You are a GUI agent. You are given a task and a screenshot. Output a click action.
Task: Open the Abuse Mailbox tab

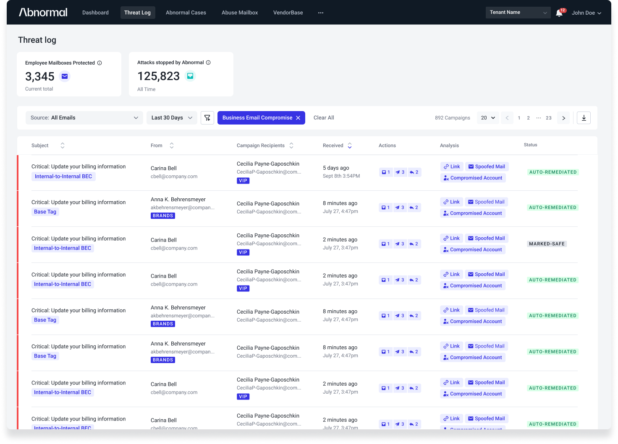tap(240, 13)
